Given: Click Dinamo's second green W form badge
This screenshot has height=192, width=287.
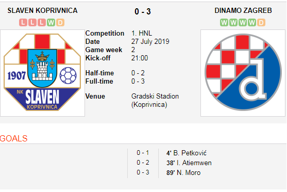Looking at the screenshot, I should (233, 23).
